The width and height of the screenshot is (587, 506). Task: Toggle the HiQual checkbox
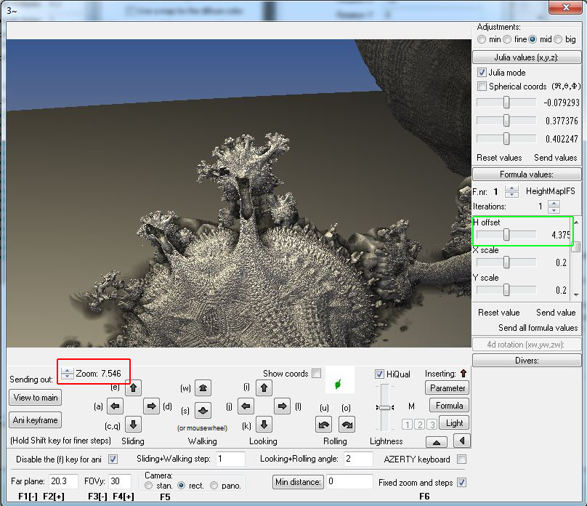click(379, 374)
